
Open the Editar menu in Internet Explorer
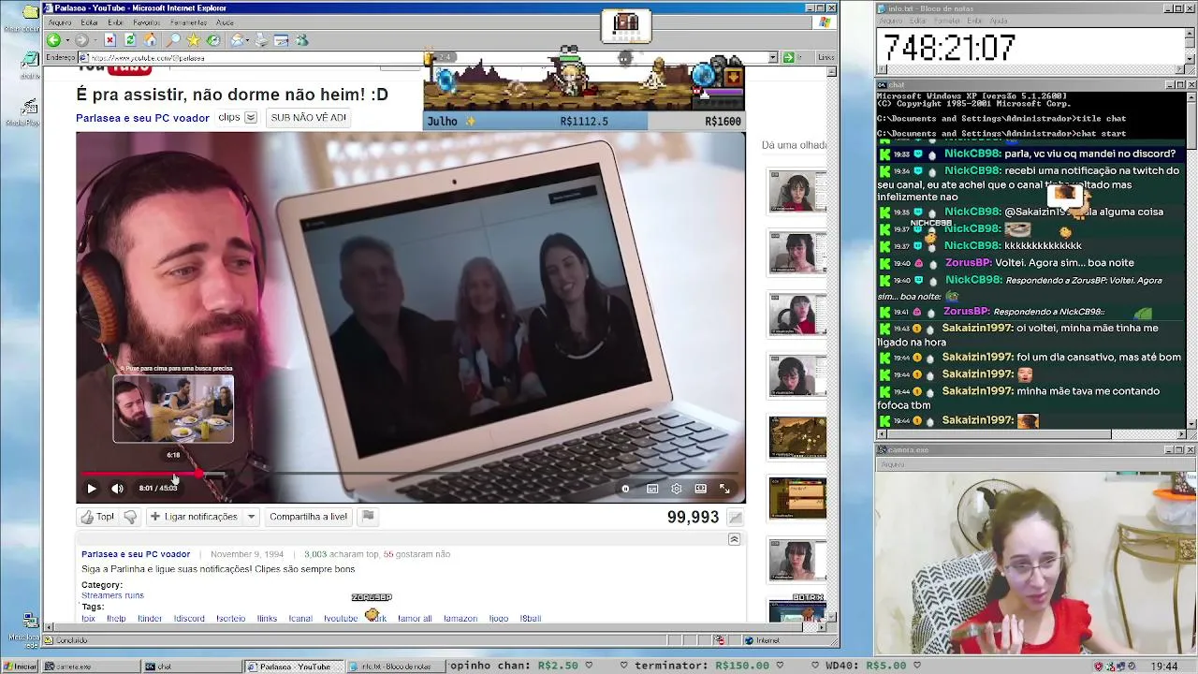coord(90,22)
